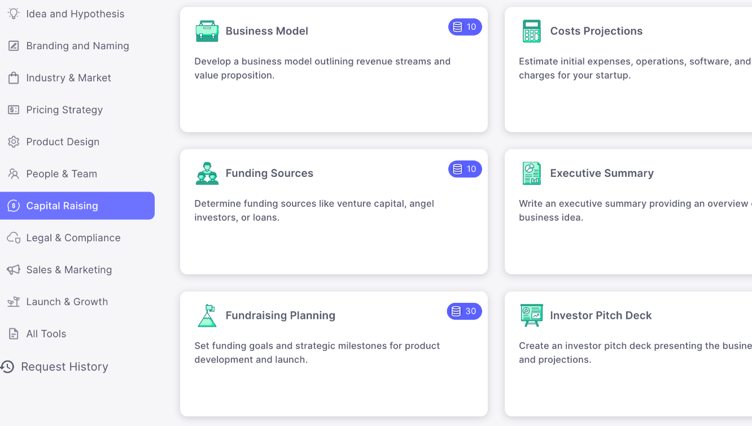The image size is (752, 426).
Task: Click the credits badge on Business Model
Action: tap(465, 27)
